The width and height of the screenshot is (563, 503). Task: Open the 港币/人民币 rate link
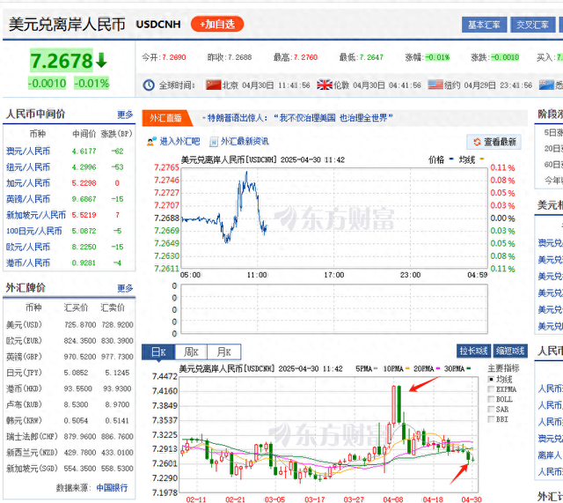tap(28, 263)
